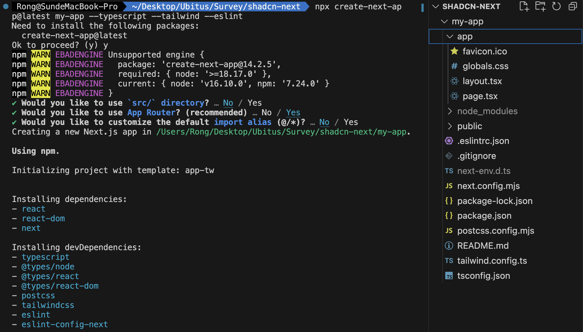The image size is (583, 332).
Task: Open favicon.ico file
Action: 485,51
